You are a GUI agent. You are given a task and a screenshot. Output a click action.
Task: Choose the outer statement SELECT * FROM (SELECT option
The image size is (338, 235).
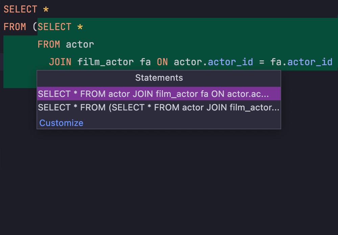point(159,108)
